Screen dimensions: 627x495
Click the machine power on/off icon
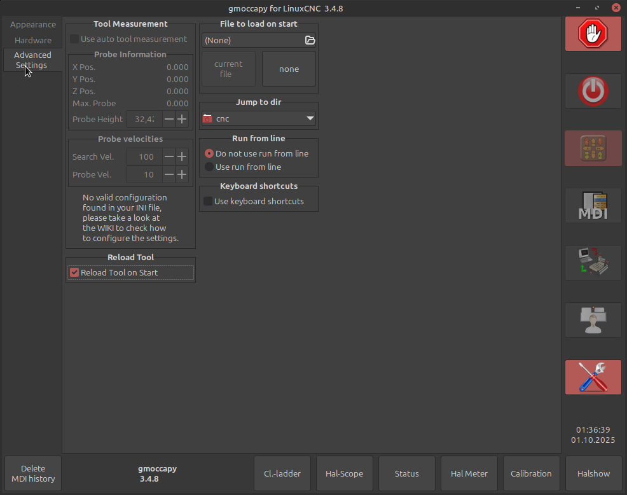tap(593, 91)
